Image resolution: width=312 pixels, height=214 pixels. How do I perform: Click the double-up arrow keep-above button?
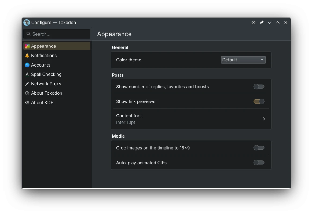253,23
